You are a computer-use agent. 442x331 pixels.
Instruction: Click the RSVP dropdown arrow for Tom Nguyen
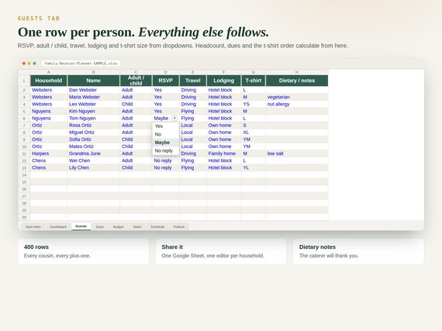tap(174, 119)
